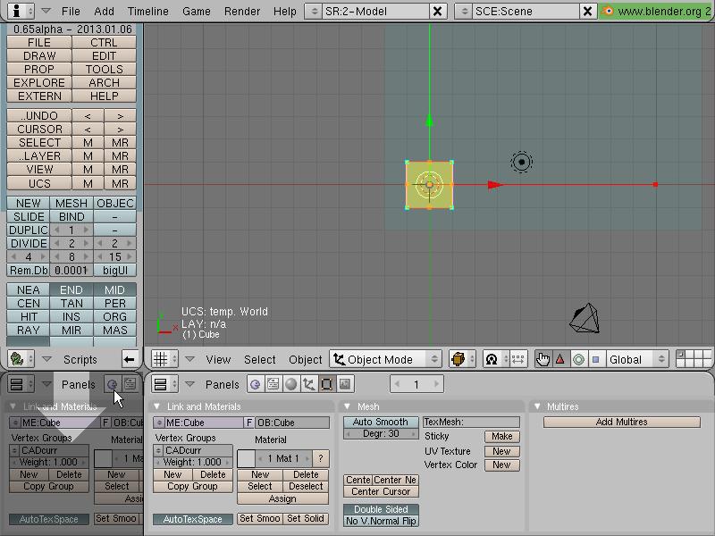Open the Editing context panel icon
The height and width of the screenshot is (536, 715).
click(x=326, y=384)
